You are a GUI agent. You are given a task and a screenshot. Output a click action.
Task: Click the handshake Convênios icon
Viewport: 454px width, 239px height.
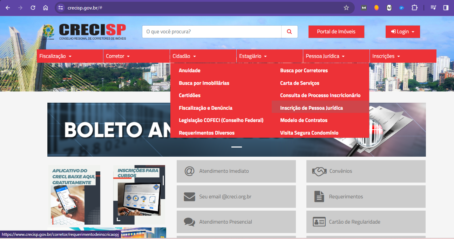coord(319,171)
